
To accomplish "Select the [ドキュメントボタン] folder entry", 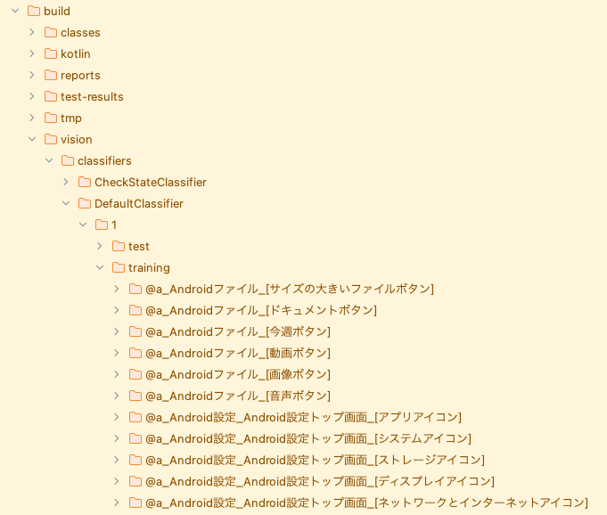I will pyautogui.click(x=261, y=310).
